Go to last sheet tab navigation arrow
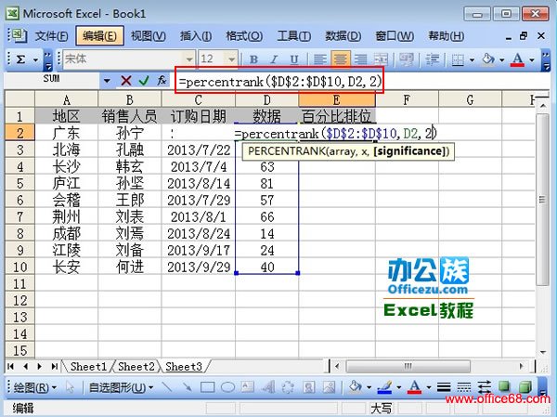 [x=54, y=366]
